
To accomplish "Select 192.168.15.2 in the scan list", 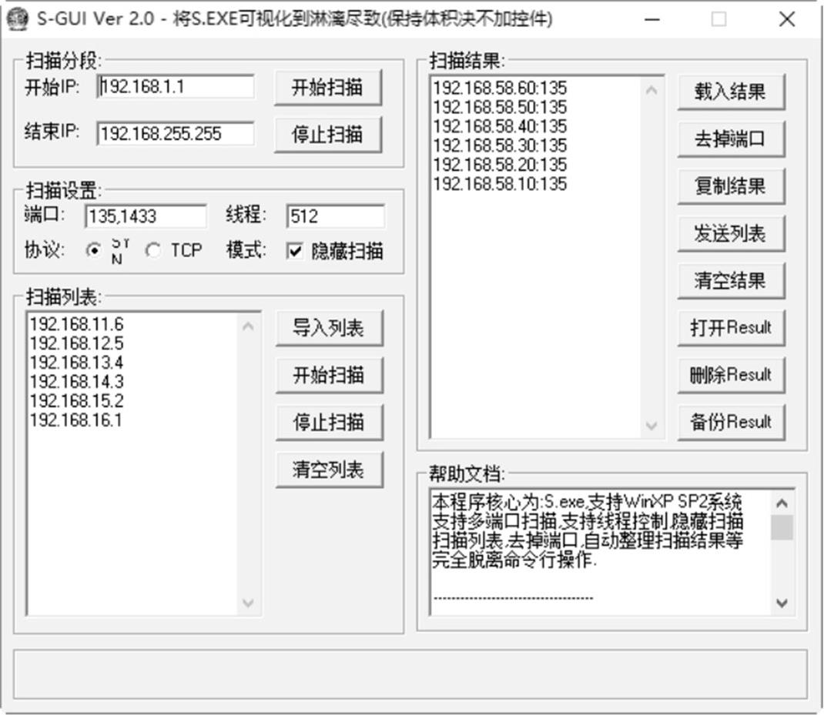I will (77, 401).
